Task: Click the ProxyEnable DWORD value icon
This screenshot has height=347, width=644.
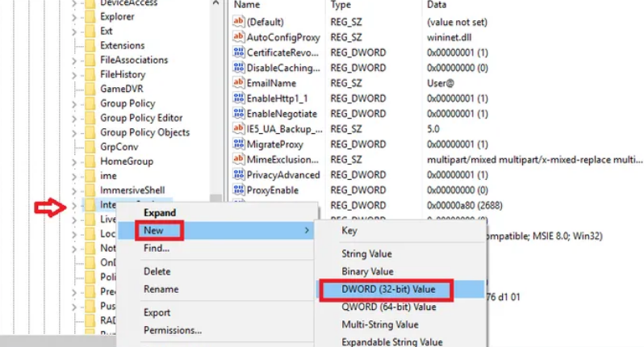Action: point(239,190)
